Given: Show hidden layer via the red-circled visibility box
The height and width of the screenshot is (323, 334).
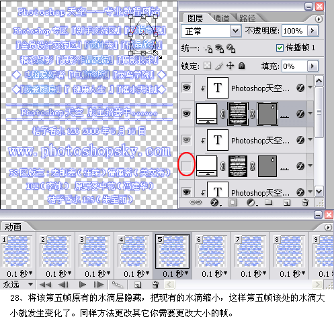Looking at the screenshot, I should (186, 166).
